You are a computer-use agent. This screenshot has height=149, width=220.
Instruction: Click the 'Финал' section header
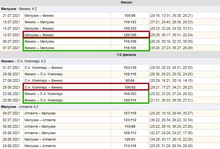pos(126,2)
